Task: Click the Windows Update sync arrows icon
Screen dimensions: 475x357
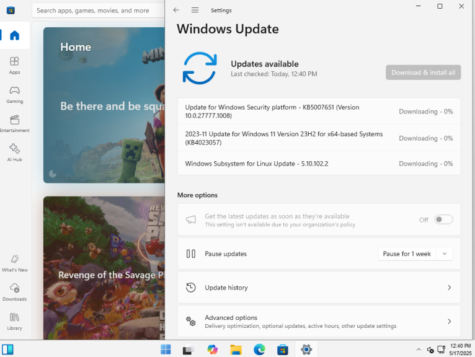Action: [200, 68]
